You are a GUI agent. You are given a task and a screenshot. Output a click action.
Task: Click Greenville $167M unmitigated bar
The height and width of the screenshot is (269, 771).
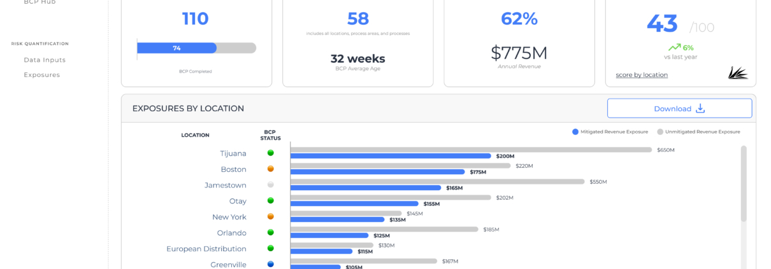[x=364, y=261]
